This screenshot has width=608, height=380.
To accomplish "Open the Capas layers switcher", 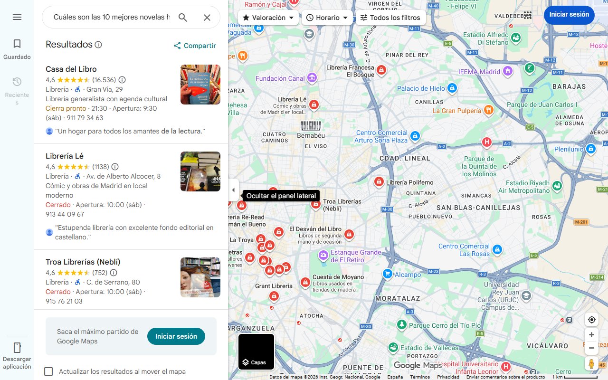I will click(x=256, y=351).
